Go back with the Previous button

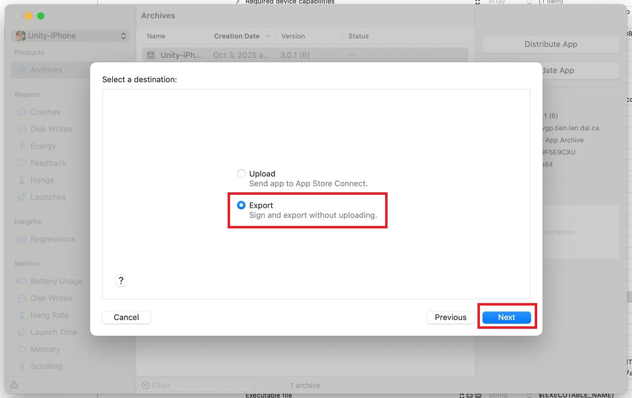click(450, 317)
